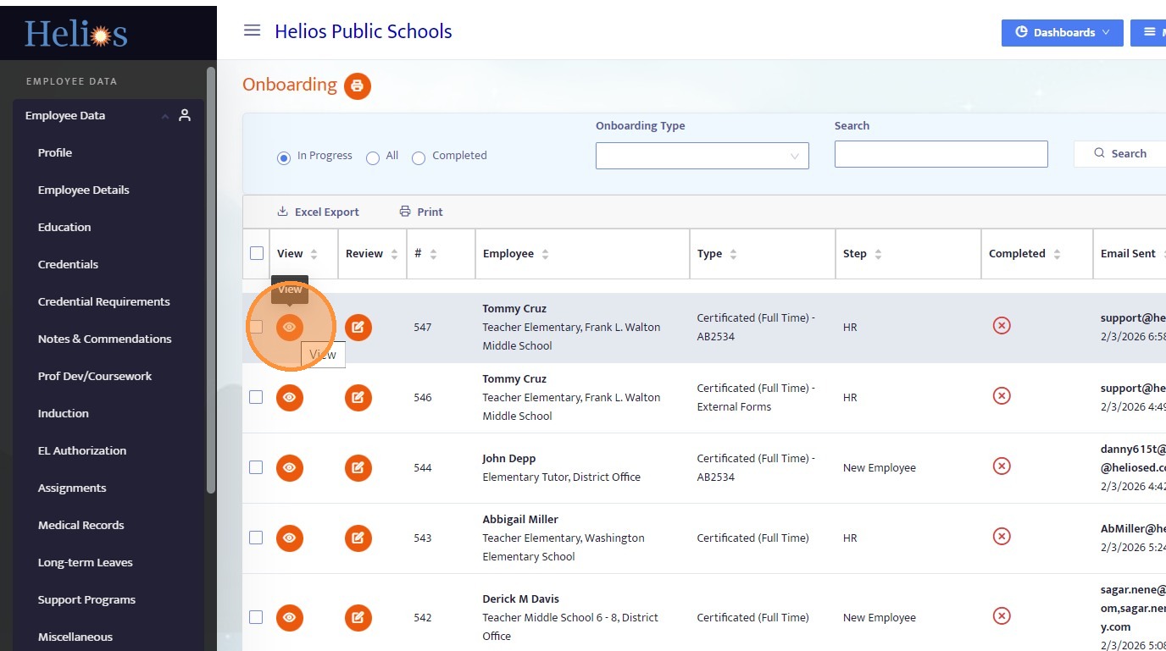Select the Completed radio button
The height and width of the screenshot is (651, 1166).
pyautogui.click(x=419, y=158)
